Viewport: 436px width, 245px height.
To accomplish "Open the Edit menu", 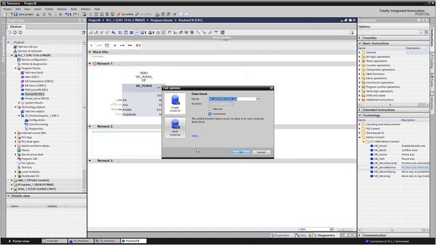I will pos(18,9).
